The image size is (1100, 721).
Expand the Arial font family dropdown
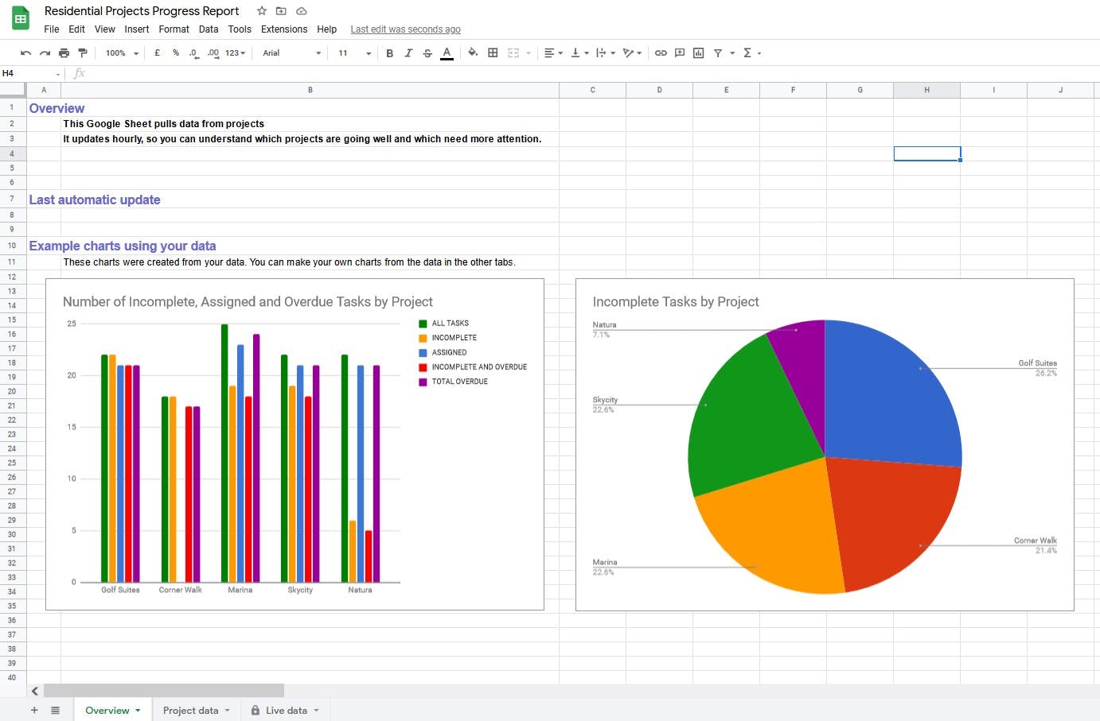[291, 53]
